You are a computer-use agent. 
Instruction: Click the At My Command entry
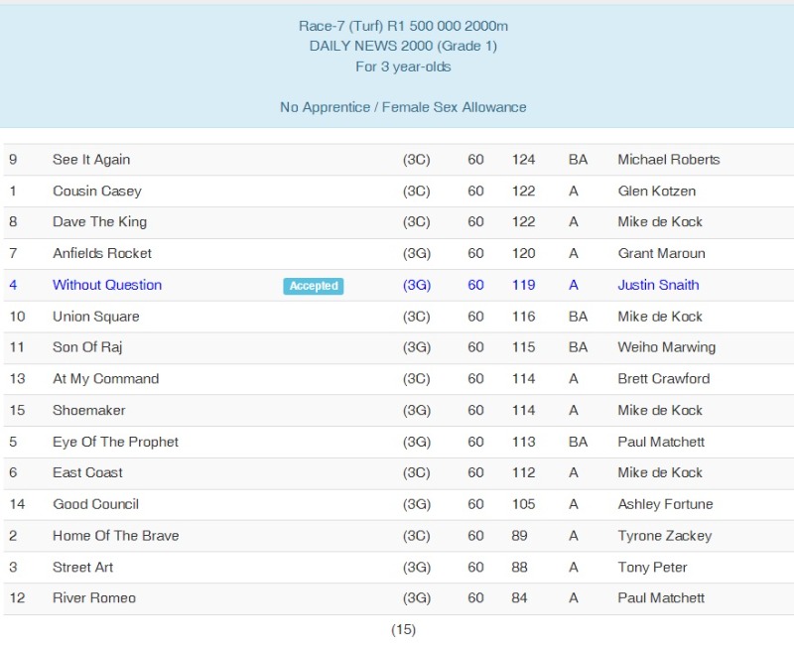(x=105, y=379)
